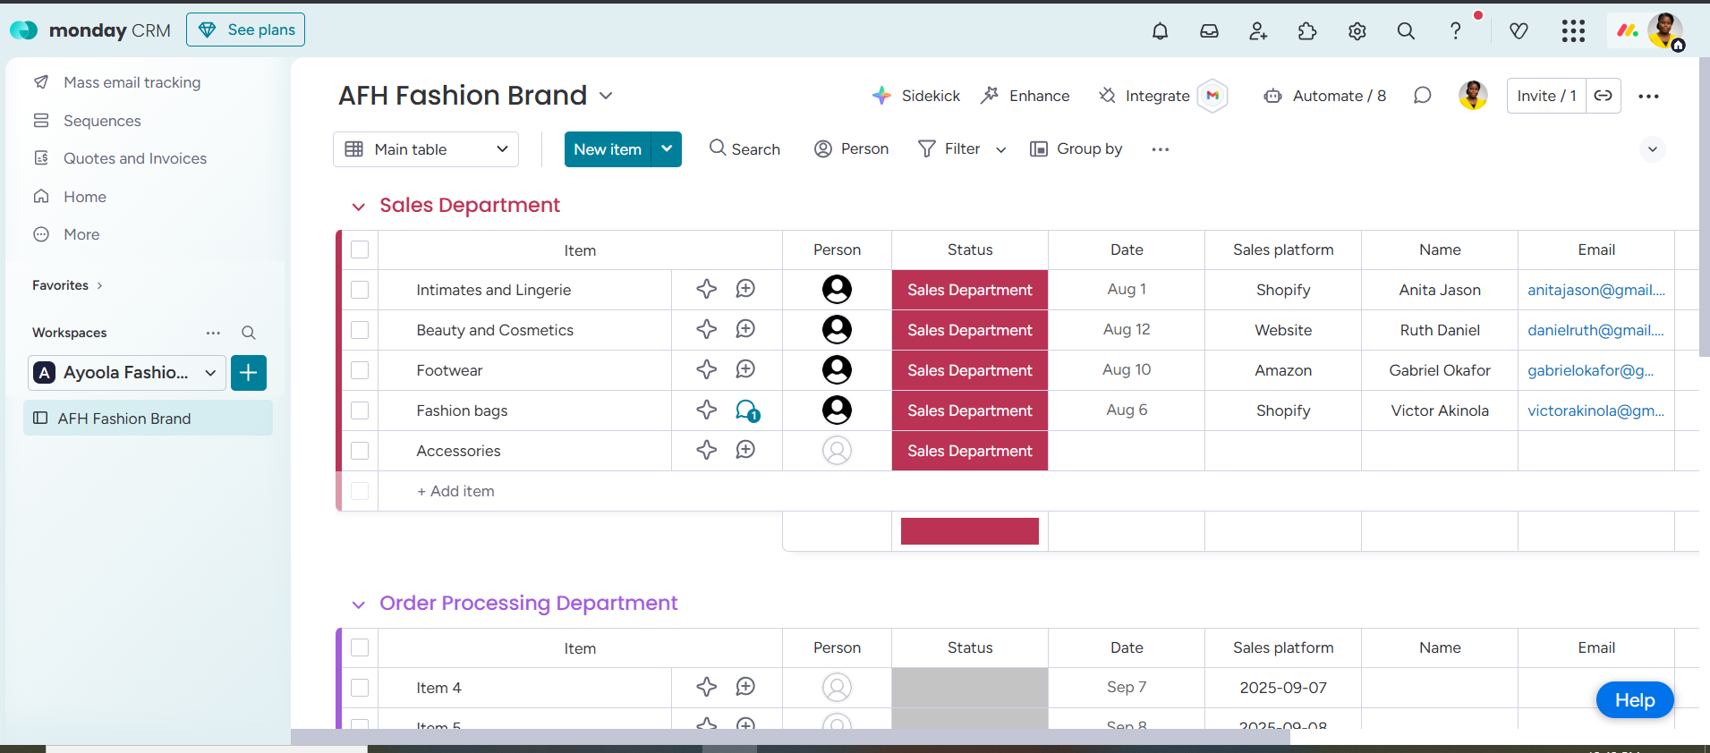
Task: Open the New item dropdown arrow
Action: click(x=667, y=149)
